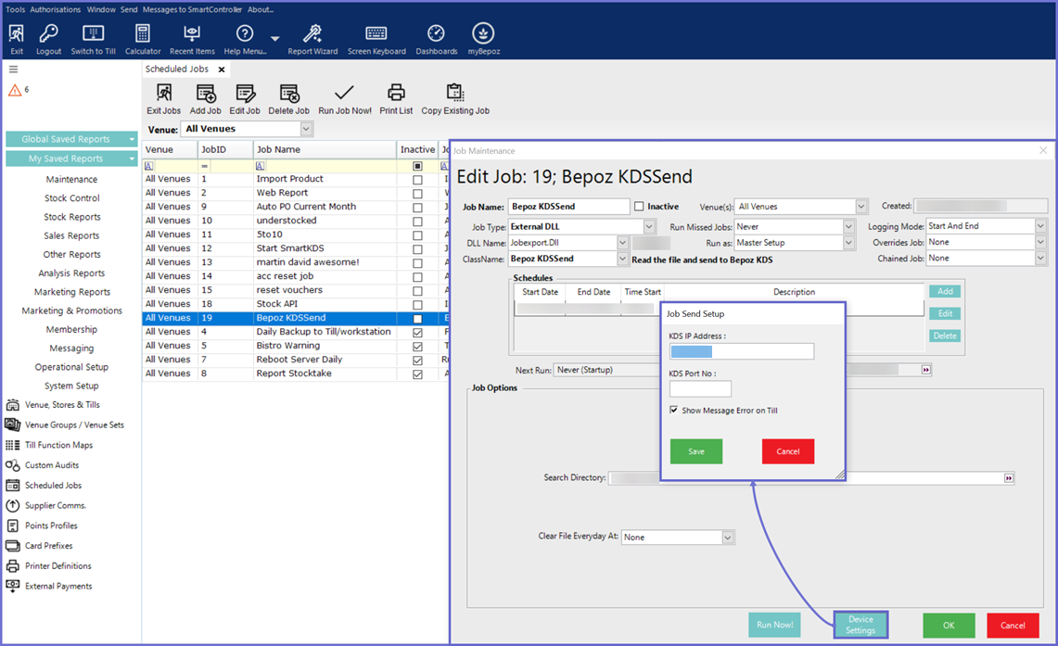1058x646 pixels.
Task: Uncheck Show Message Error on Till
Action: (674, 411)
